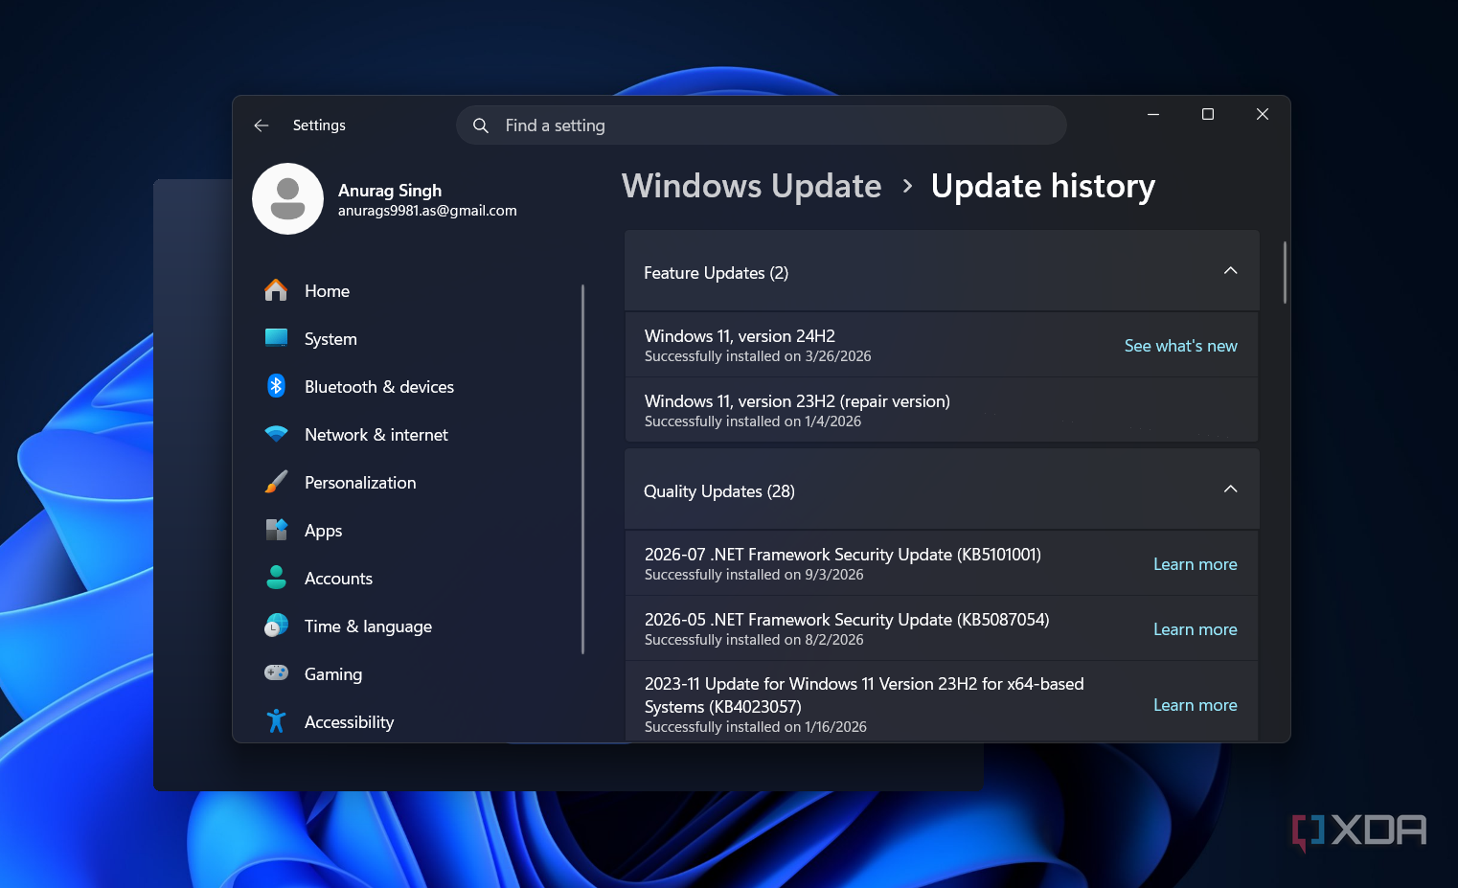Image resolution: width=1458 pixels, height=888 pixels.
Task: Select Windows 11, version 23H2 repair entry
Action: [941, 410]
